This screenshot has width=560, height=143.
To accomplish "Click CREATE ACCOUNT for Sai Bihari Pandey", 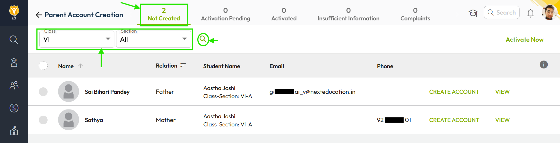I will tap(454, 92).
